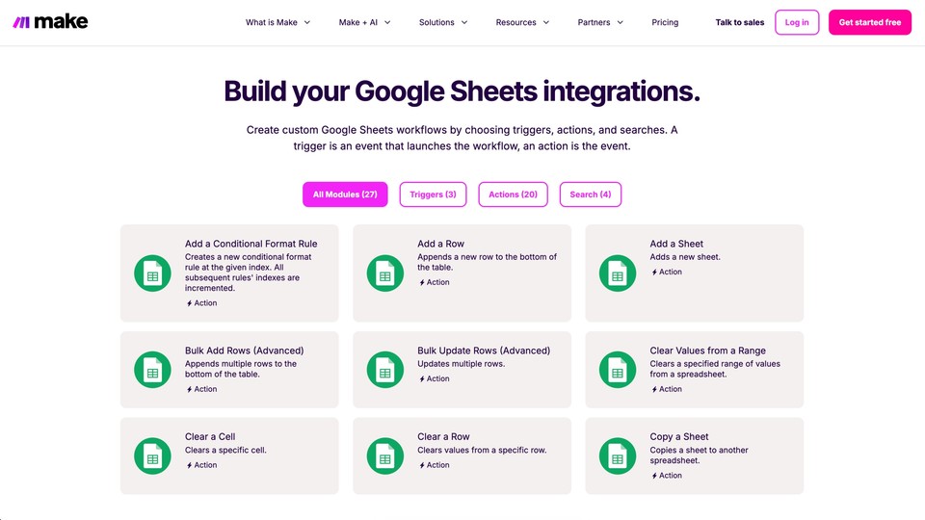Filter by Search (4)

(591, 195)
